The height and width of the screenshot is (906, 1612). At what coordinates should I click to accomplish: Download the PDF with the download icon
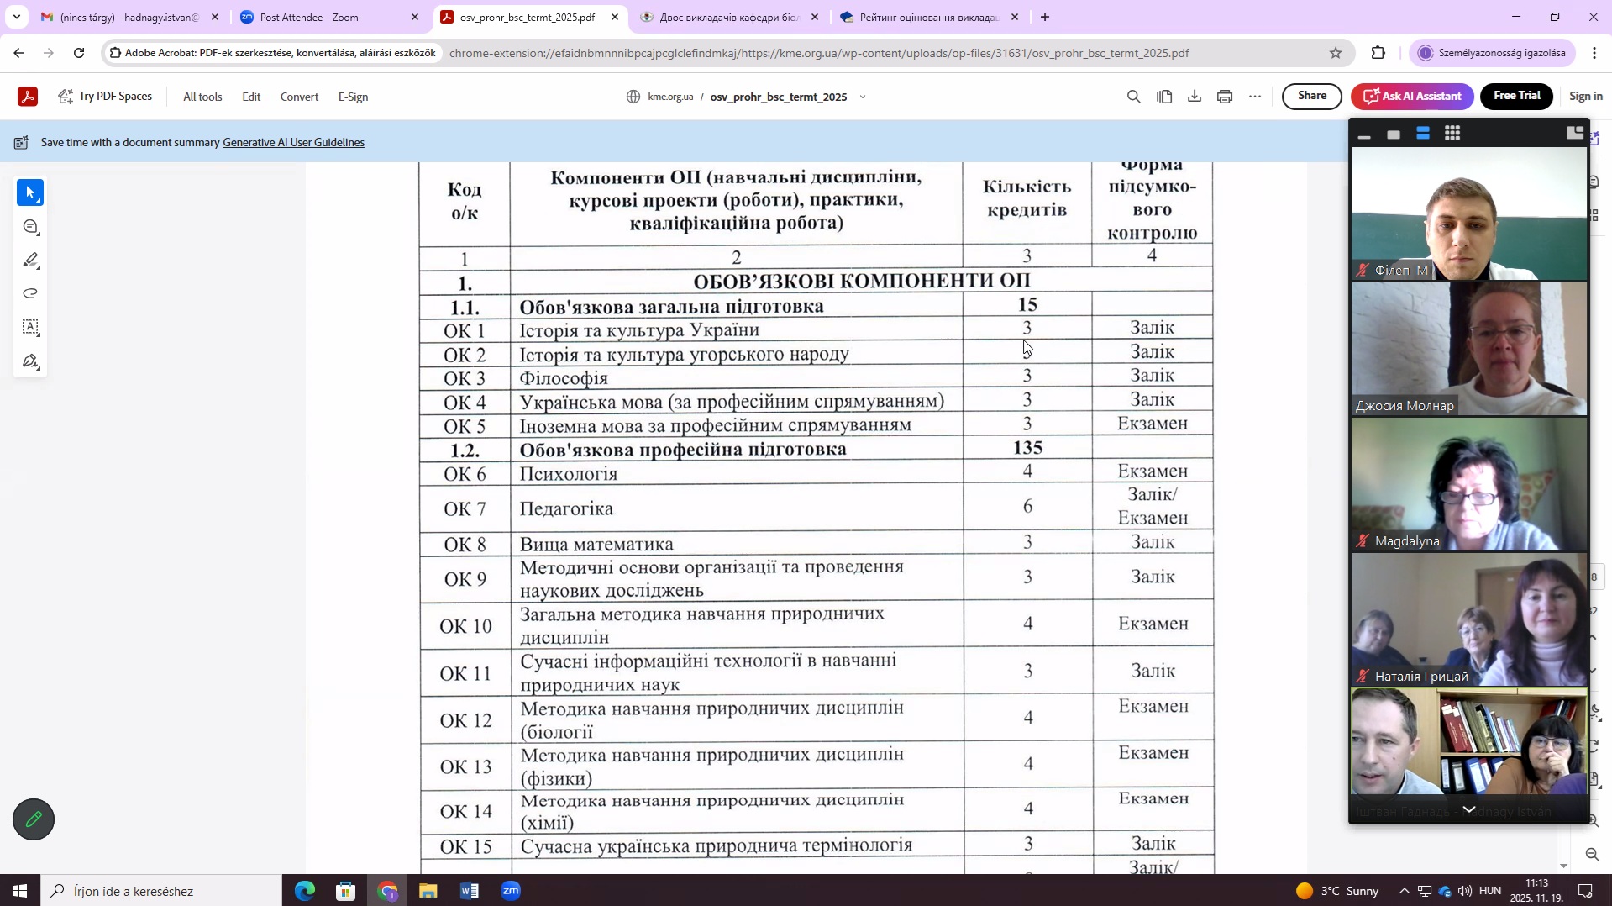pos(1194,97)
